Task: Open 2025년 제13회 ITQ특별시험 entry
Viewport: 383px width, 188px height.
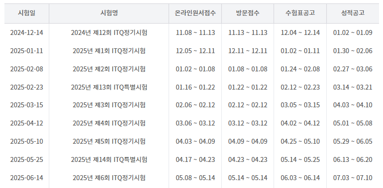Action: 109,87
